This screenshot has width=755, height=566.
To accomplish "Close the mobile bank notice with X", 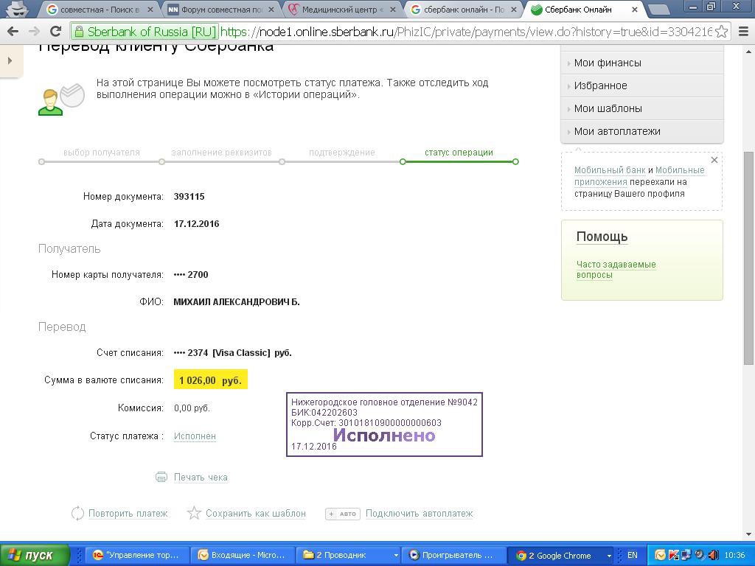I will 714,160.
